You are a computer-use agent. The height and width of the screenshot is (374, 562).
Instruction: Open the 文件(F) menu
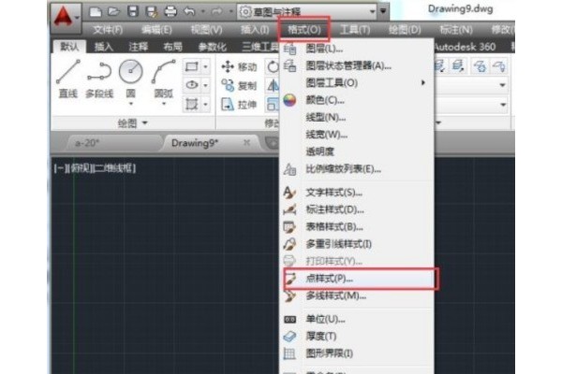pos(108,30)
